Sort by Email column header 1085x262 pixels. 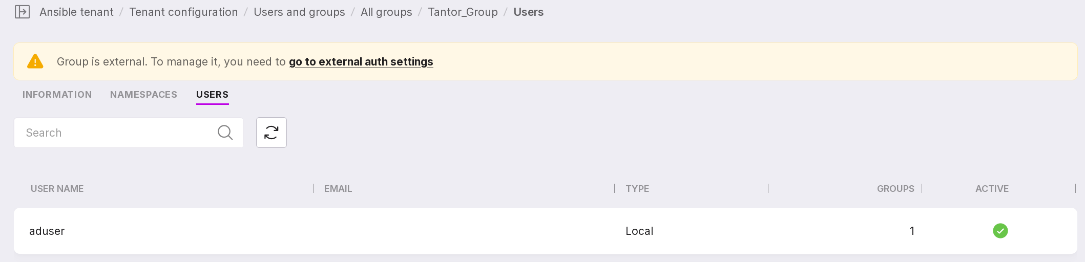338,189
